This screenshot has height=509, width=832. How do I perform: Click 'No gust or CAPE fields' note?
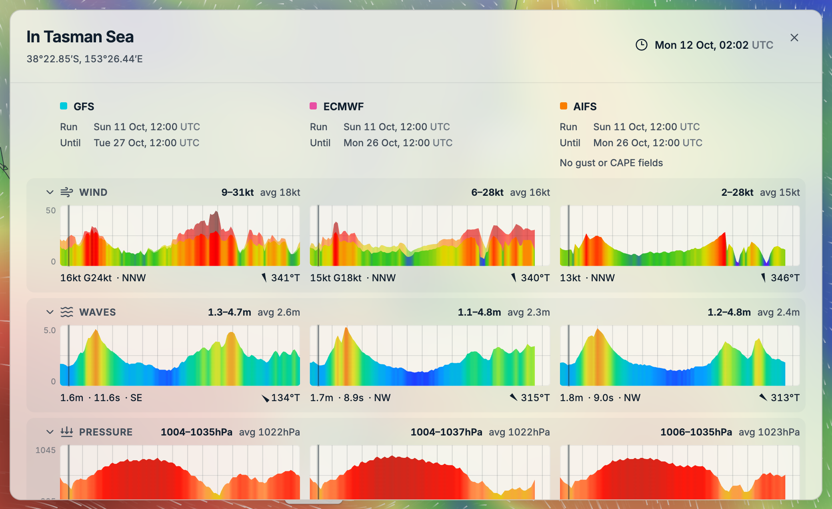[x=611, y=163]
